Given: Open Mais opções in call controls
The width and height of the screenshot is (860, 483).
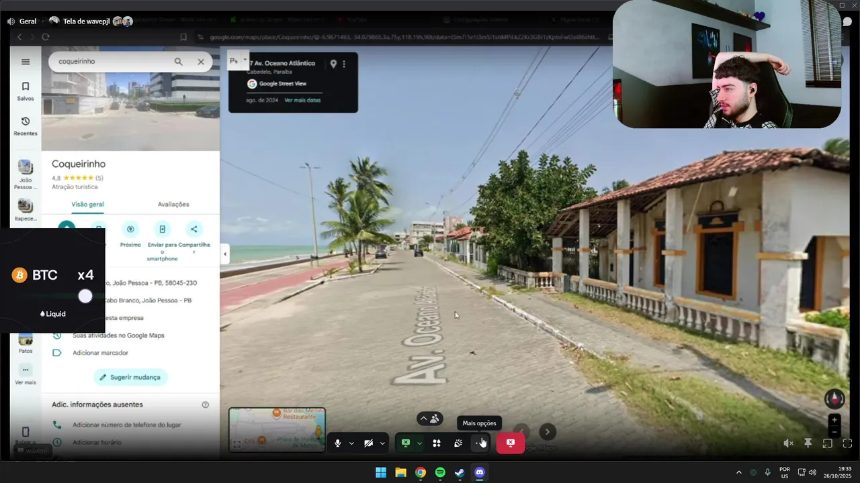Looking at the screenshot, I should pos(480,443).
